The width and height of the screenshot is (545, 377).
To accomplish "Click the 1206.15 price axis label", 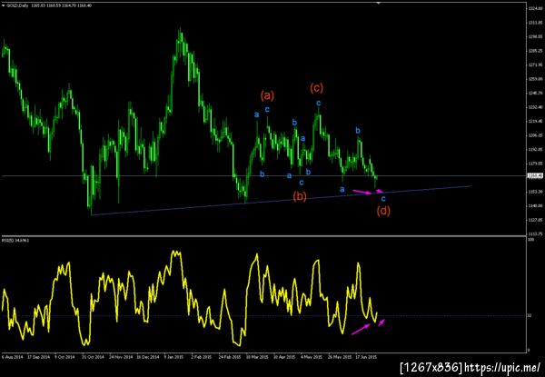I will tap(535, 135).
